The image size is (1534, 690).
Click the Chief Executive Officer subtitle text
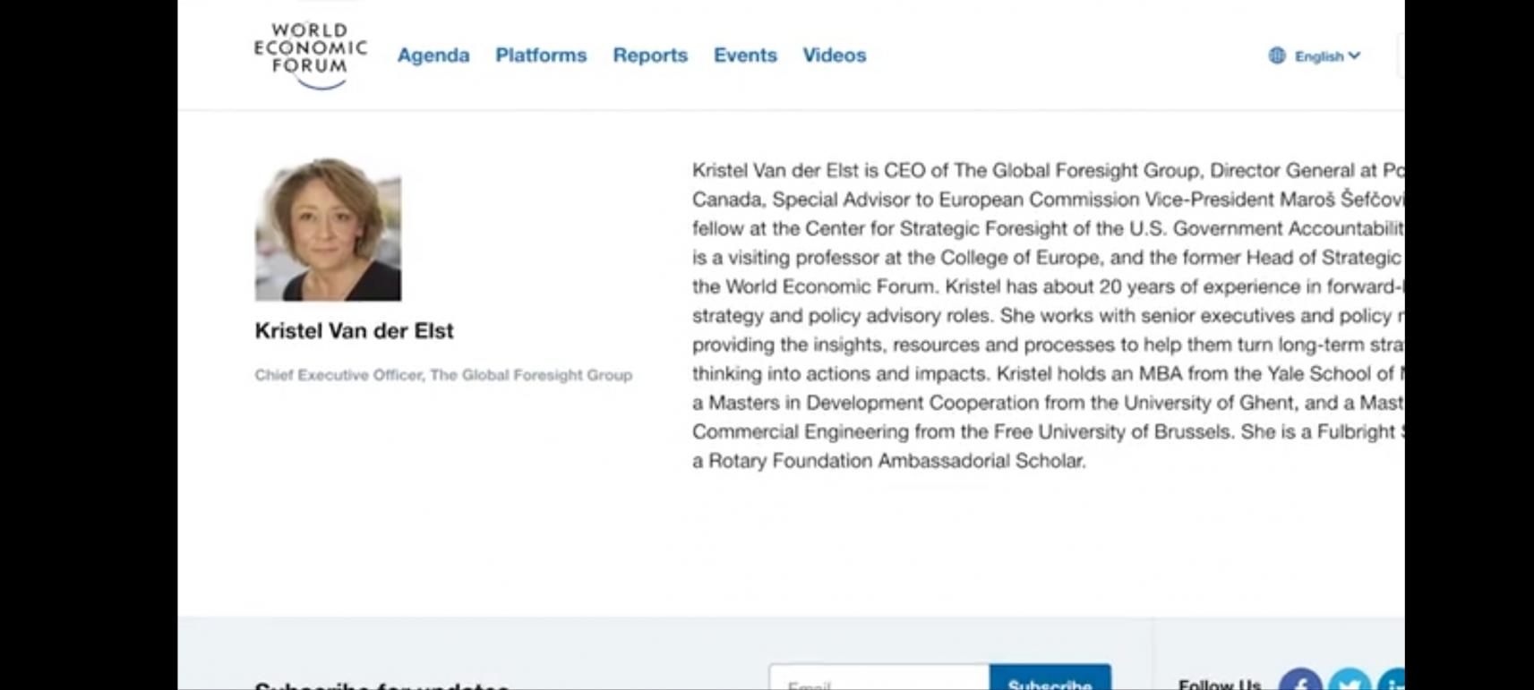(x=443, y=375)
